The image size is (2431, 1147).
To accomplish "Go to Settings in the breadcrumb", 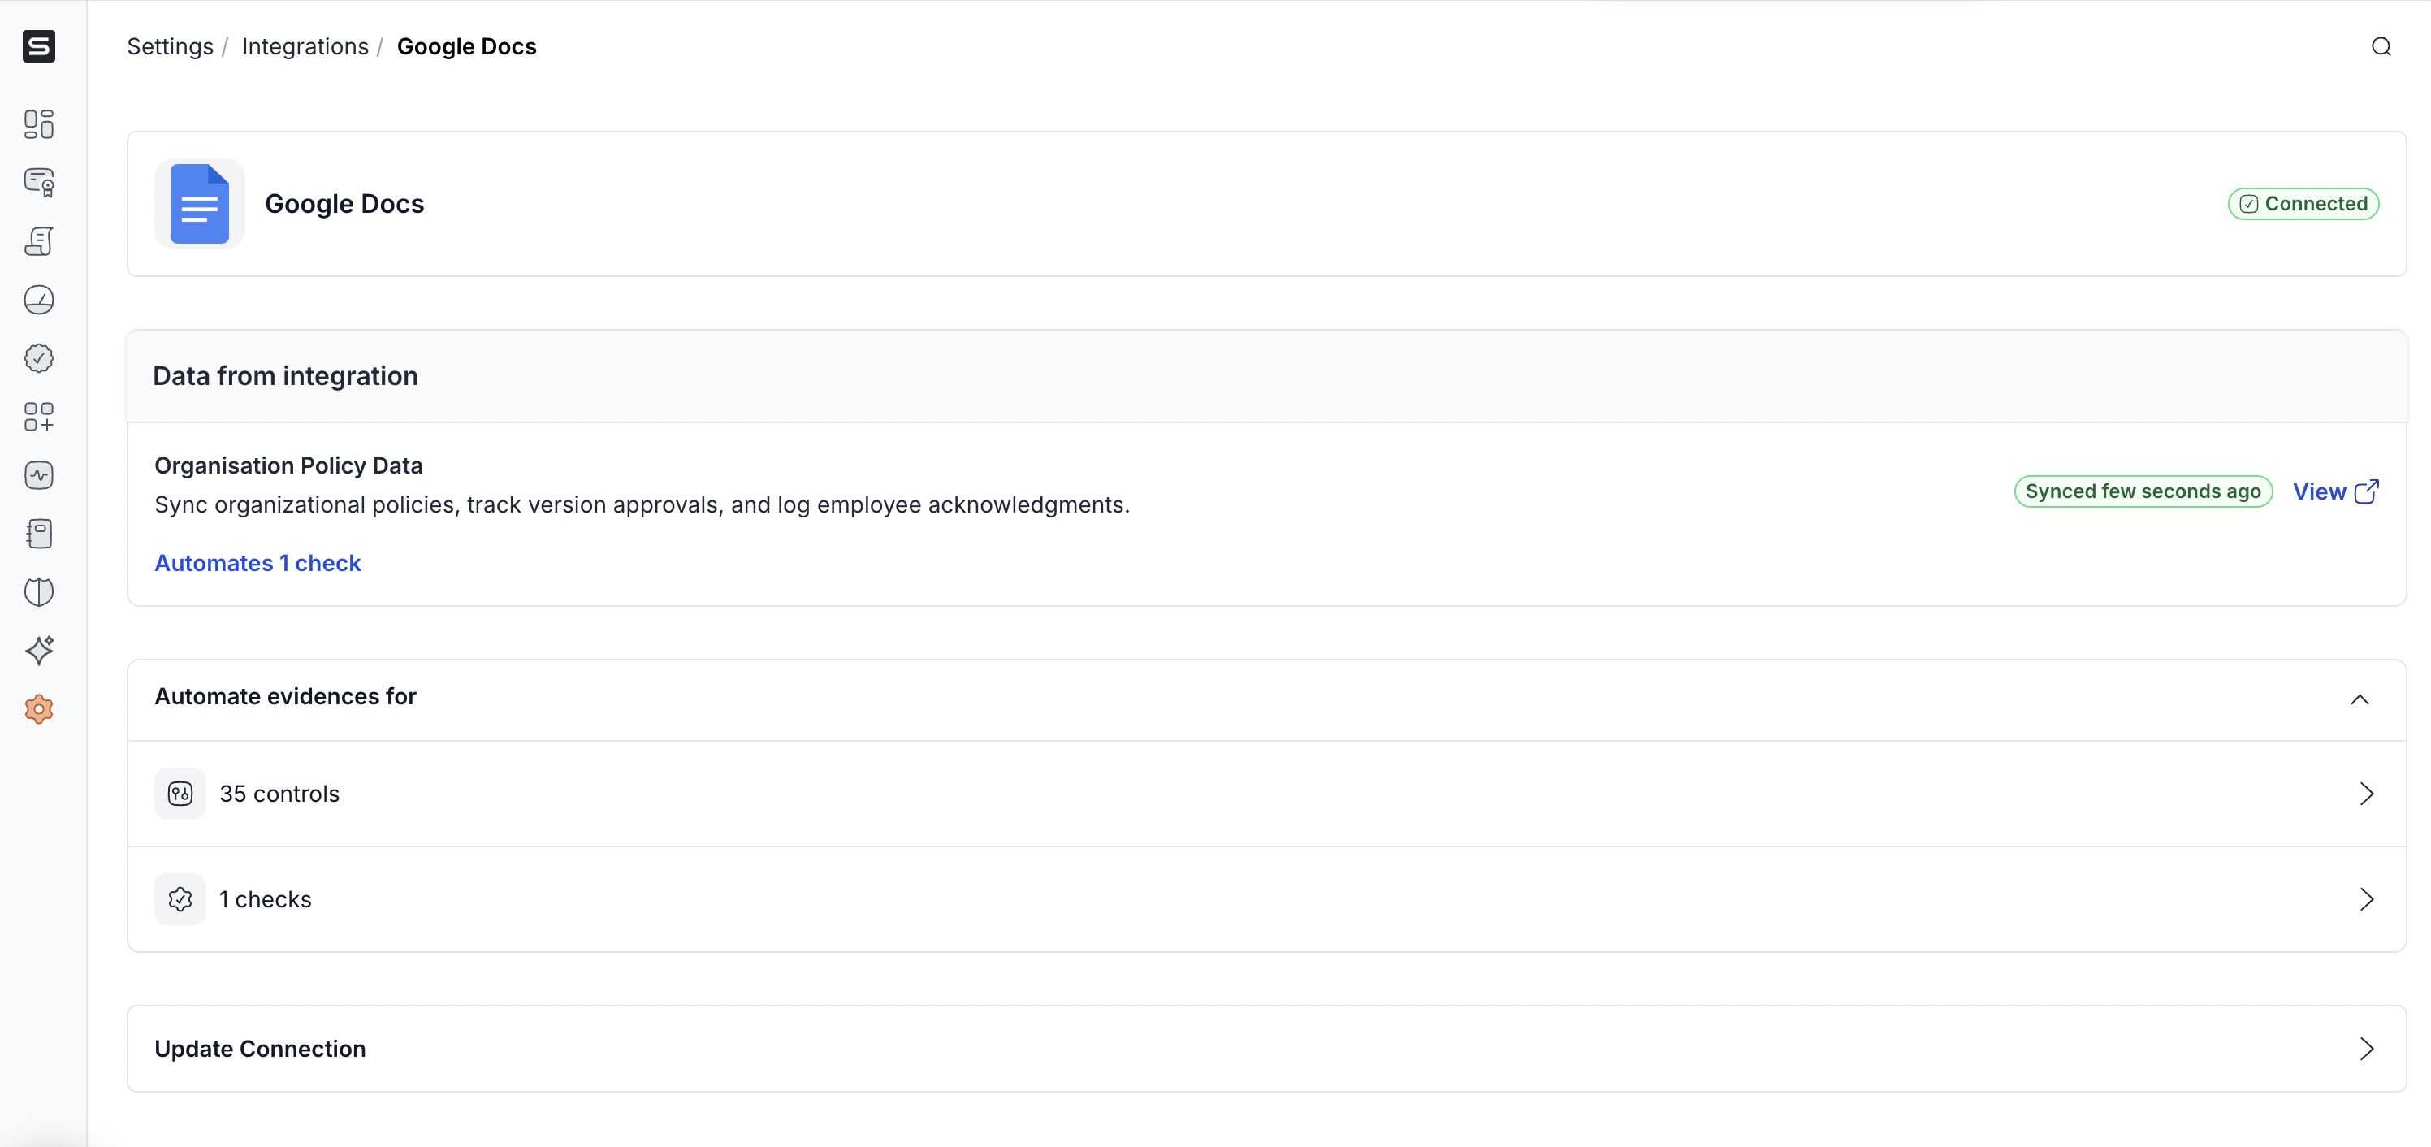I will [170, 46].
